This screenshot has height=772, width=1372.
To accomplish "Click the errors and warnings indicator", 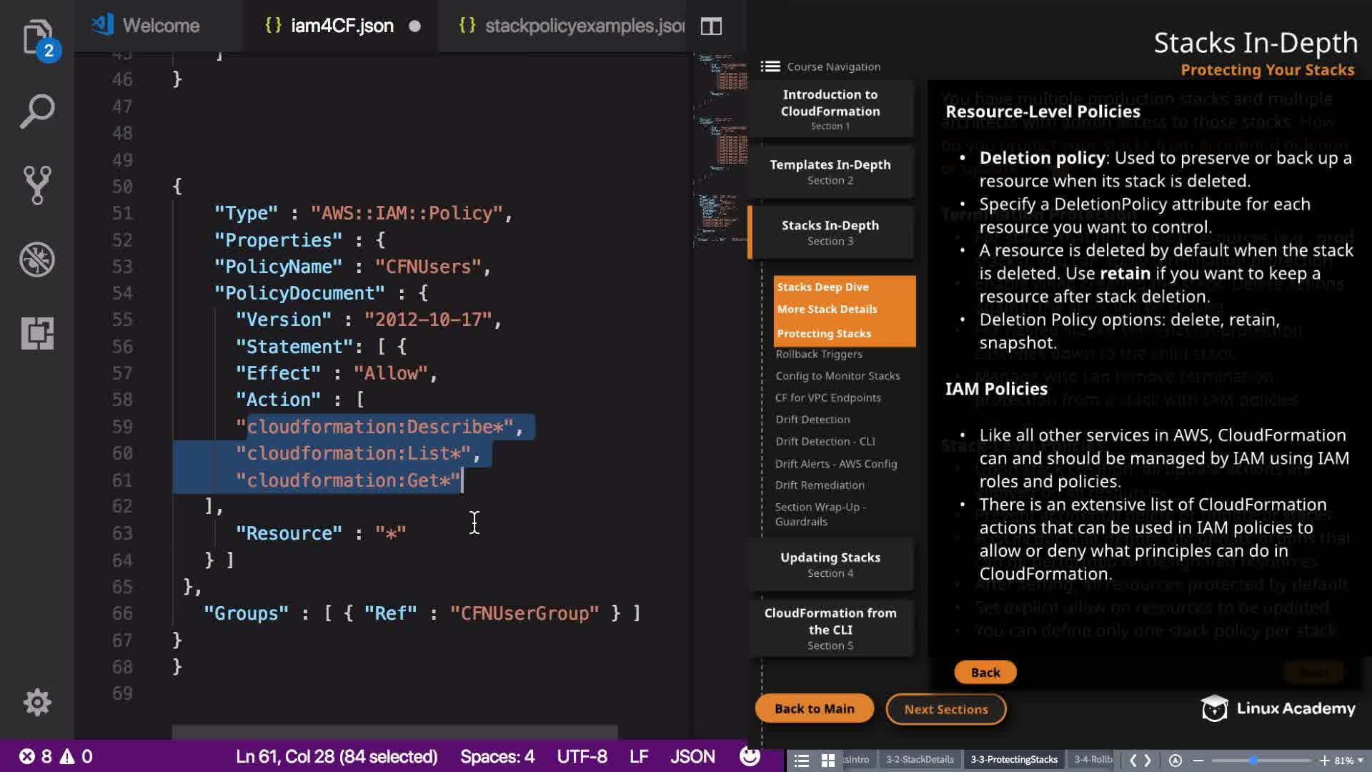I will tap(56, 756).
